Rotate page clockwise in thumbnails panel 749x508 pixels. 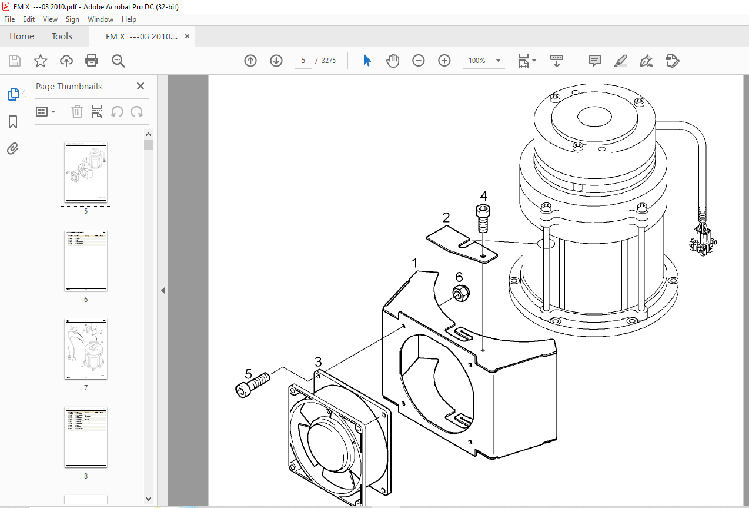point(137,111)
